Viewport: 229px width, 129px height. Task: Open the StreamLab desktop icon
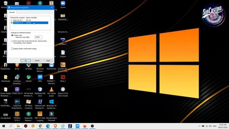pyautogui.click(x=6, y=78)
